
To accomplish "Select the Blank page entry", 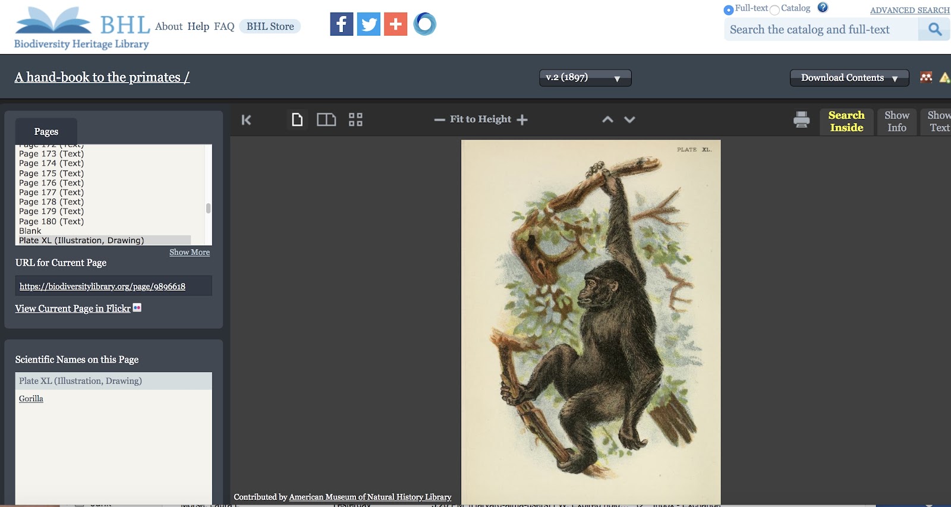I will click(30, 231).
